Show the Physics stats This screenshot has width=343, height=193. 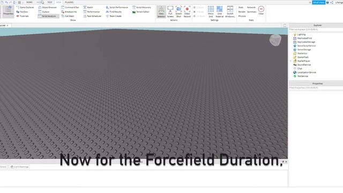point(242,16)
